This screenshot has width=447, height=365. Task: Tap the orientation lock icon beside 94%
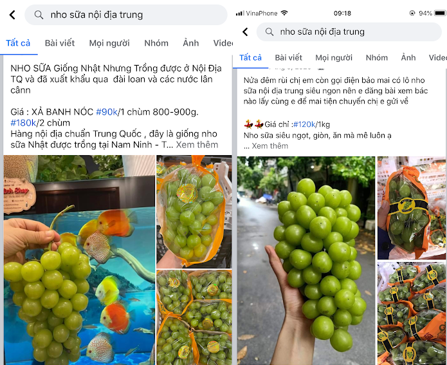click(412, 13)
